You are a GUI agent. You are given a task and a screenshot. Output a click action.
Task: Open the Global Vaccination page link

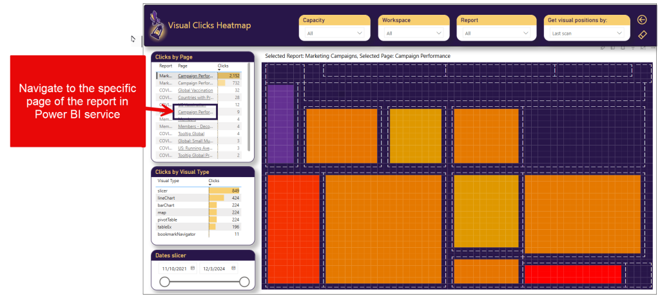[x=195, y=90]
